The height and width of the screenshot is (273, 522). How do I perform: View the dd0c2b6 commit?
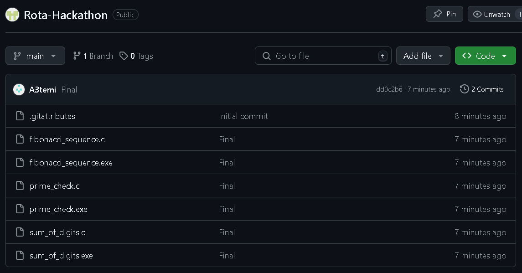click(389, 89)
